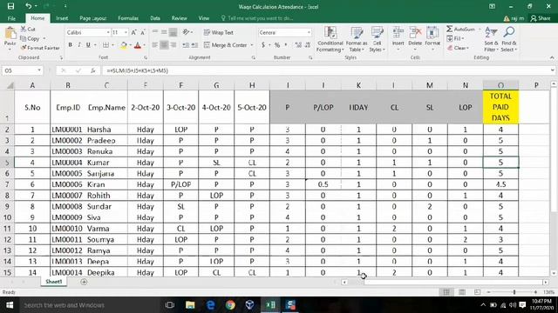Click the Align Left icon
The width and height of the screenshot is (558, 313).
155,45
